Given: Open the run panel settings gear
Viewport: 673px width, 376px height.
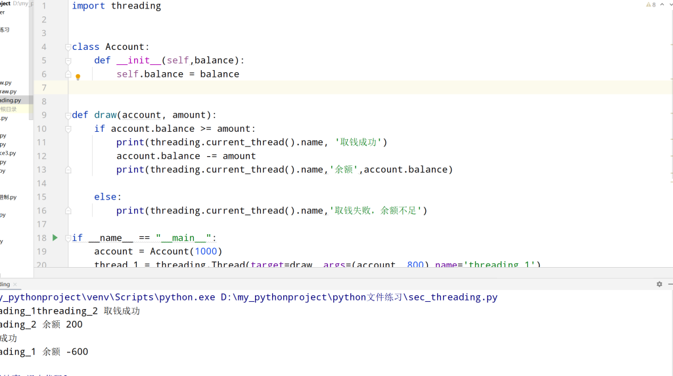Looking at the screenshot, I should tap(659, 284).
